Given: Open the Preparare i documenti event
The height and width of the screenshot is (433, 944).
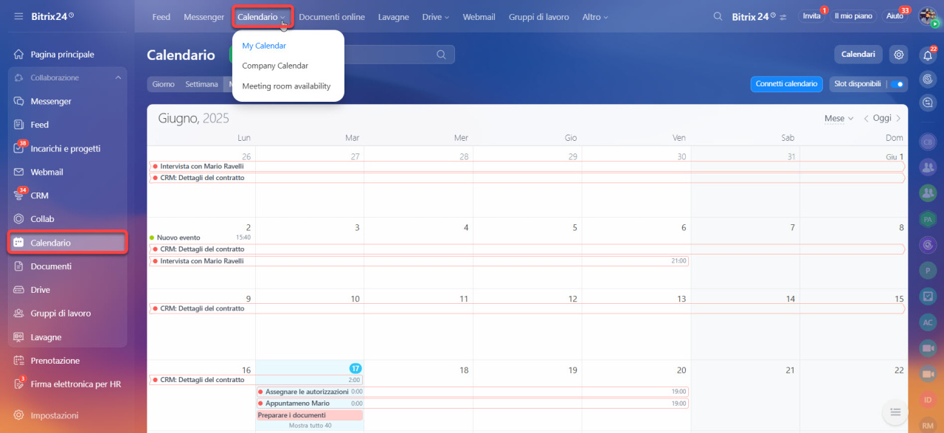Looking at the screenshot, I should pyautogui.click(x=310, y=415).
